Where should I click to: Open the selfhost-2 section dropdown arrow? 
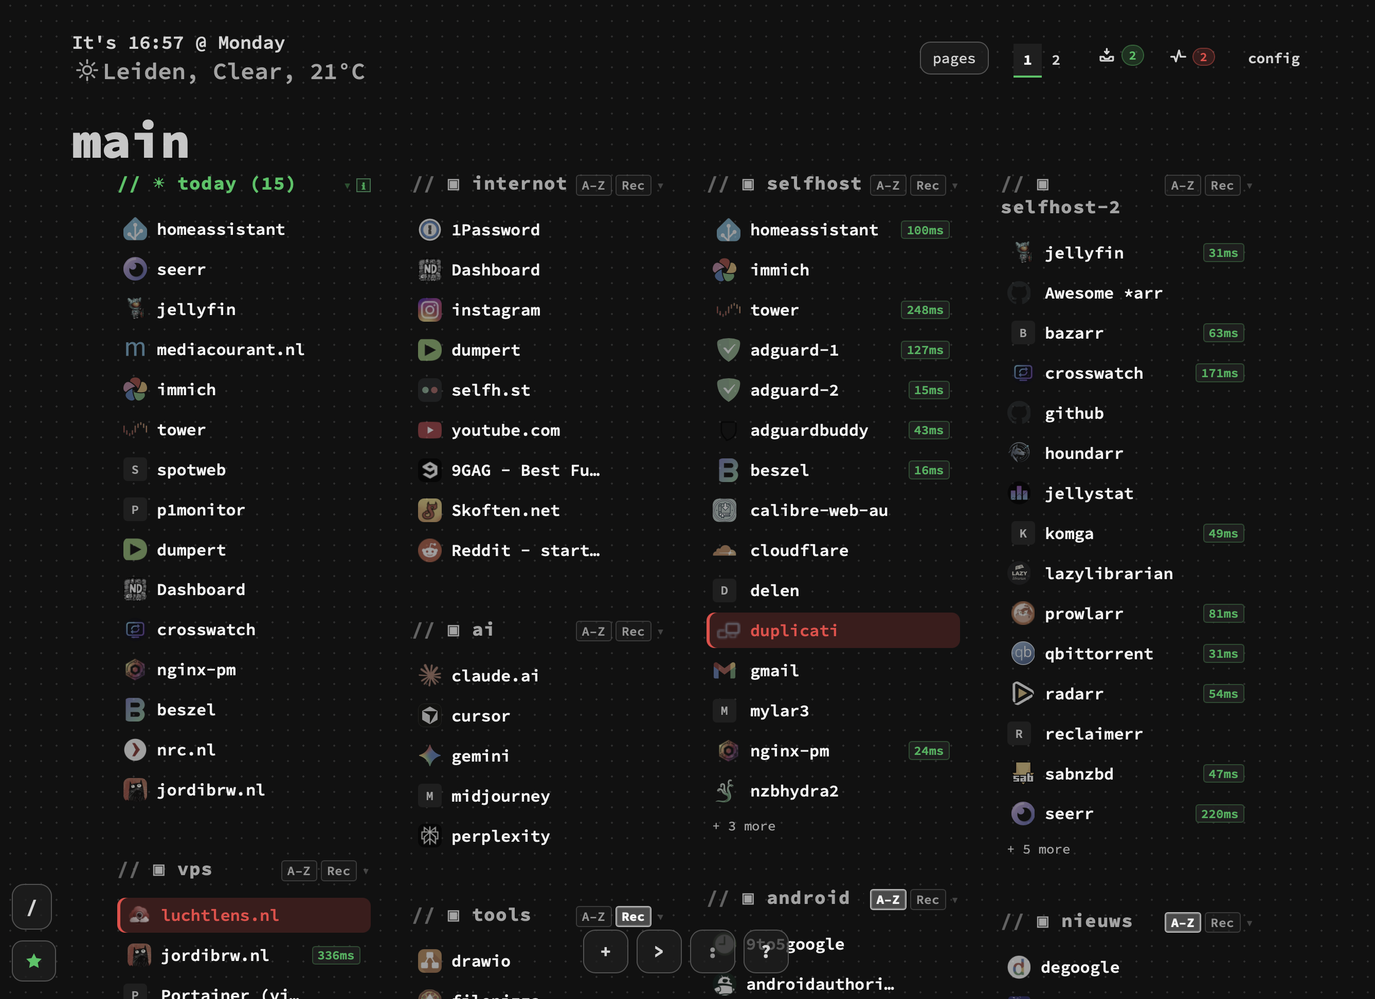(1250, 186)
